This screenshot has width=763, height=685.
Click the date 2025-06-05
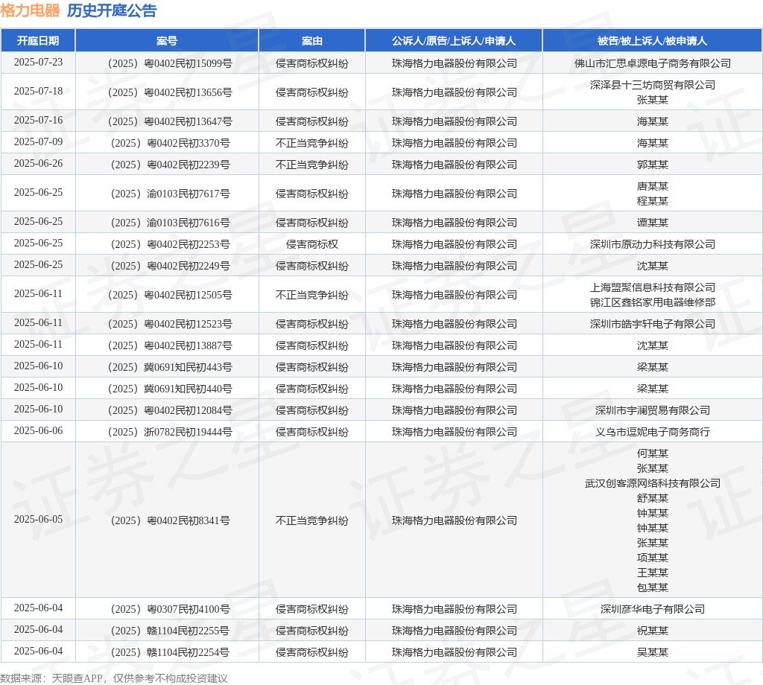tap(38, 519)
